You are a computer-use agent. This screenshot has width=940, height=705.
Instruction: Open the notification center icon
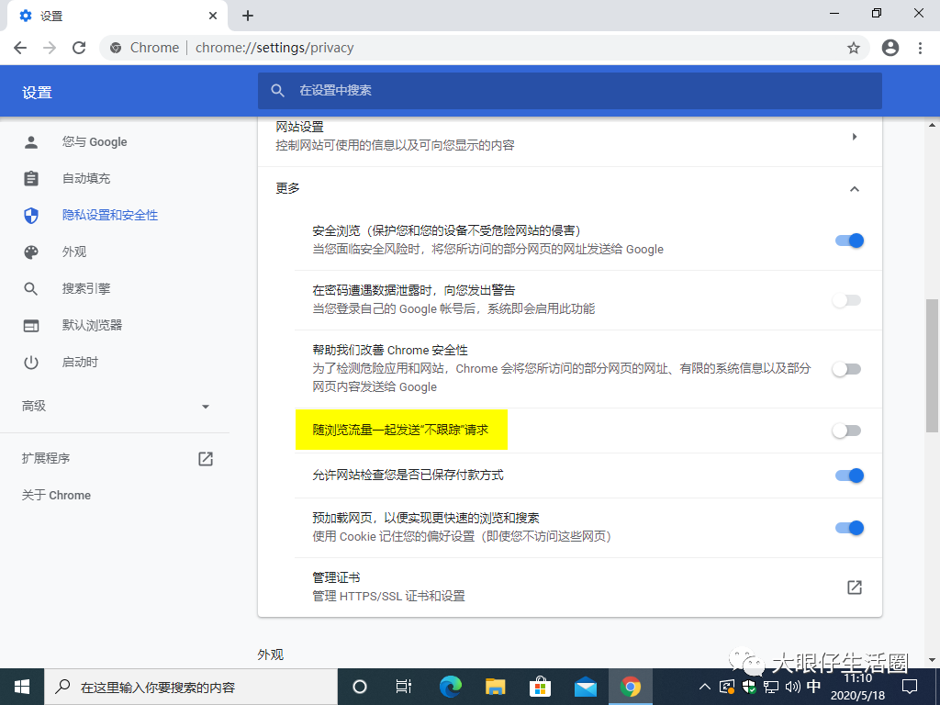910,687
